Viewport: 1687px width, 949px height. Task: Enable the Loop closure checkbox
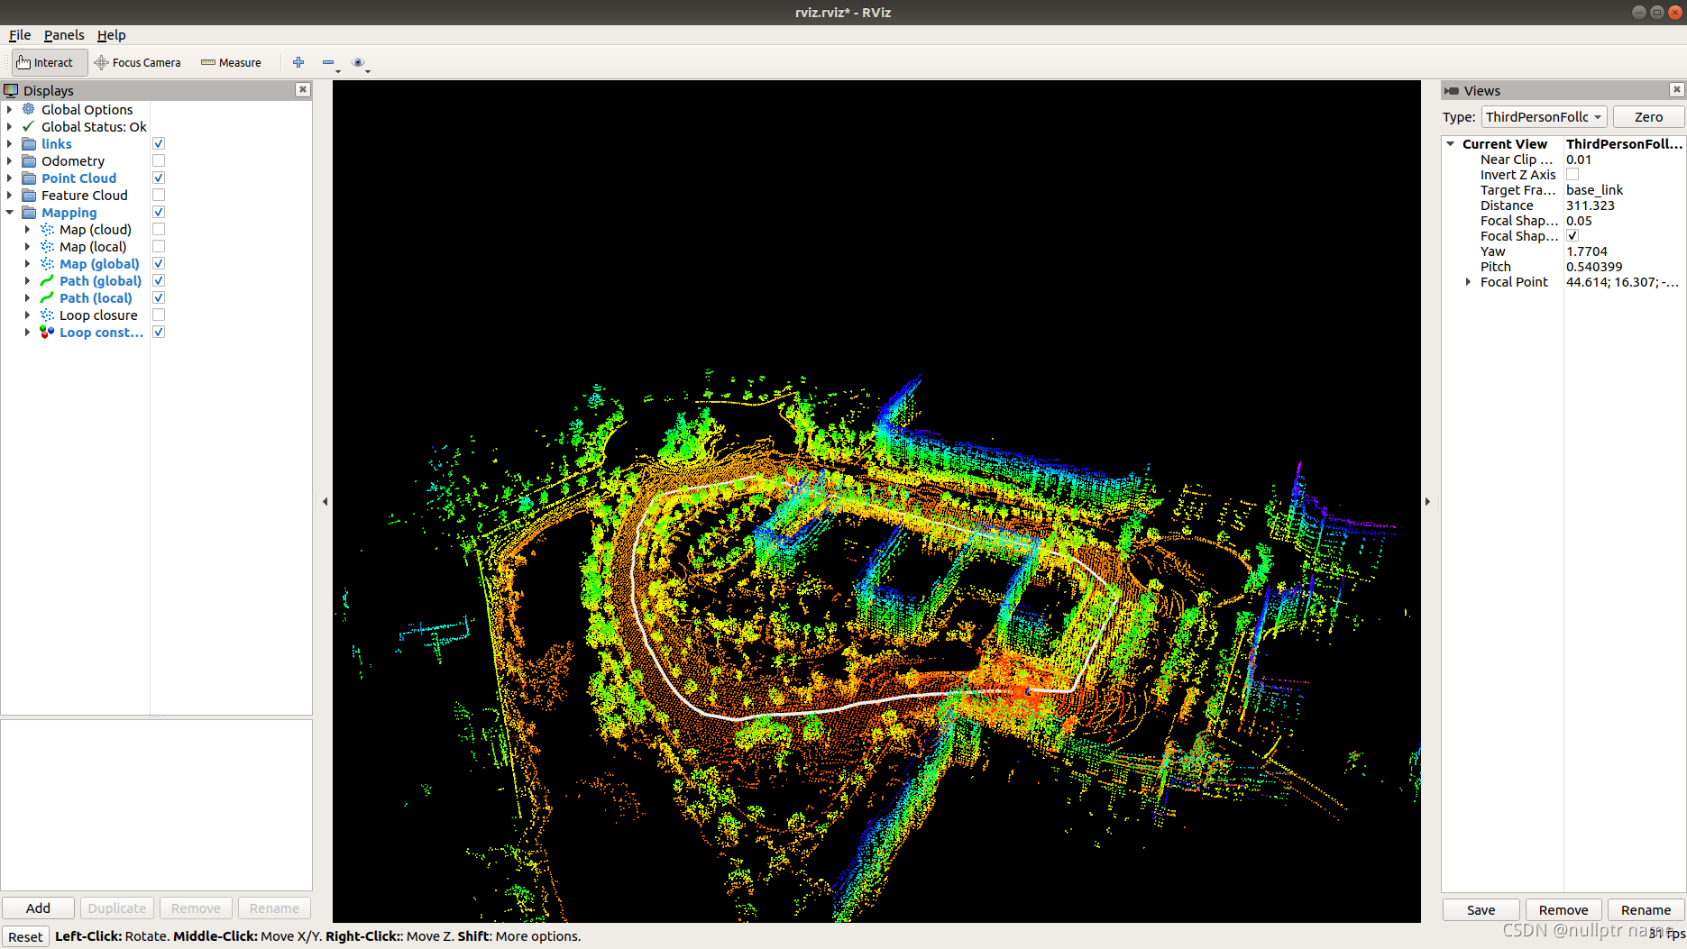(x=159, y=315)
